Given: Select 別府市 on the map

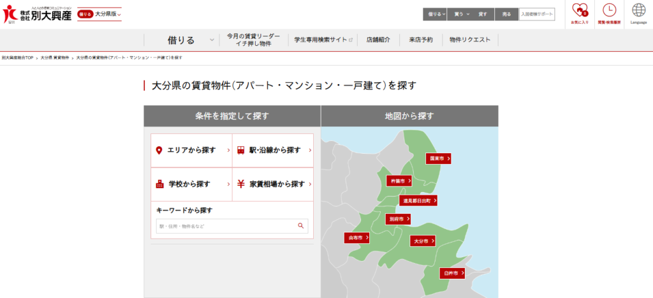Looking at the screenshot, I should [397, 219].
